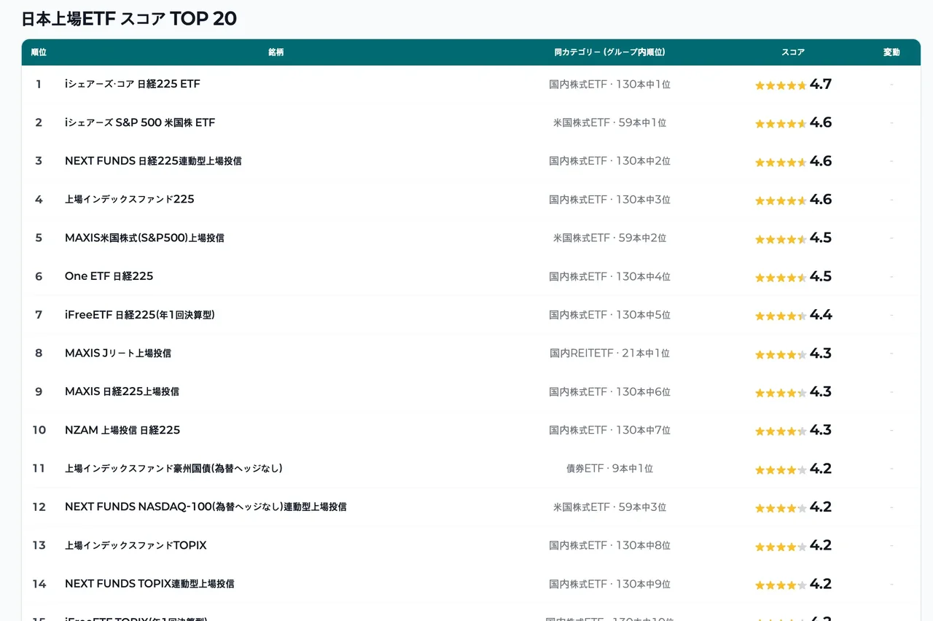Click star rating in MAXIS 日経225上場投信 row

(x=781, y=393)
